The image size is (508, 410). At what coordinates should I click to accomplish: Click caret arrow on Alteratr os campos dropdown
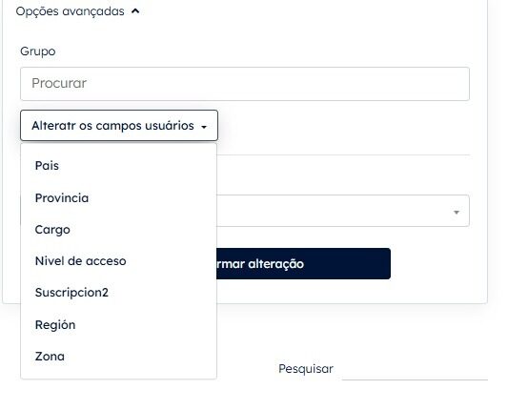point(204,127)
